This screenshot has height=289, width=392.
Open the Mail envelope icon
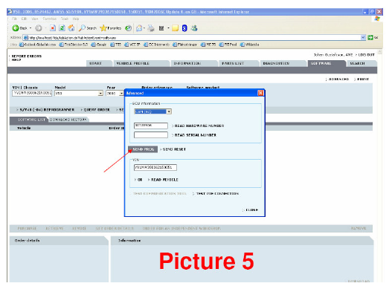click(x=139, y=28)
